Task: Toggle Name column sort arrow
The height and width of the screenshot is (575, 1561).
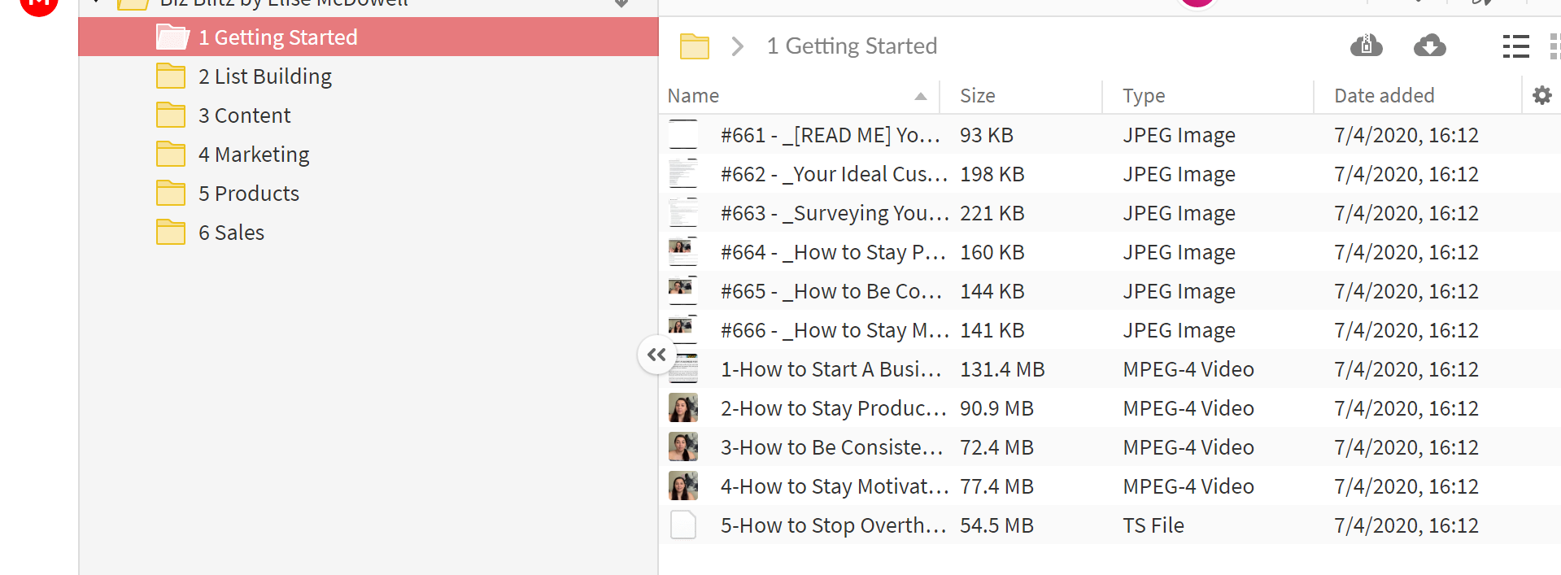Action: pos(920,96)
